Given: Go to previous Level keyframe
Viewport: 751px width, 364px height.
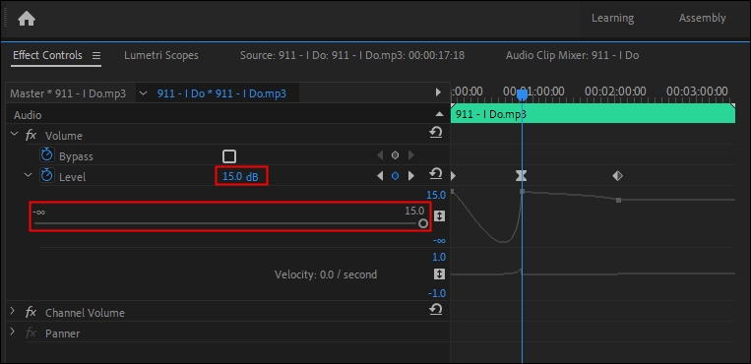Looking at the screenshot, I should pos(380,176).
